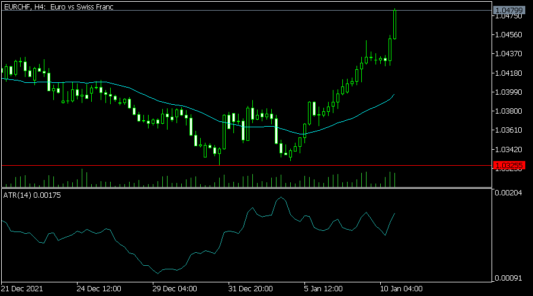Click the end of the cyan moving average line
This screenshot has height=296, width=533.
point(394,95)
